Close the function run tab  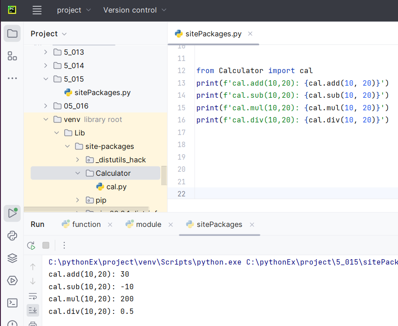pyautogui.click(x=110, y=225)
